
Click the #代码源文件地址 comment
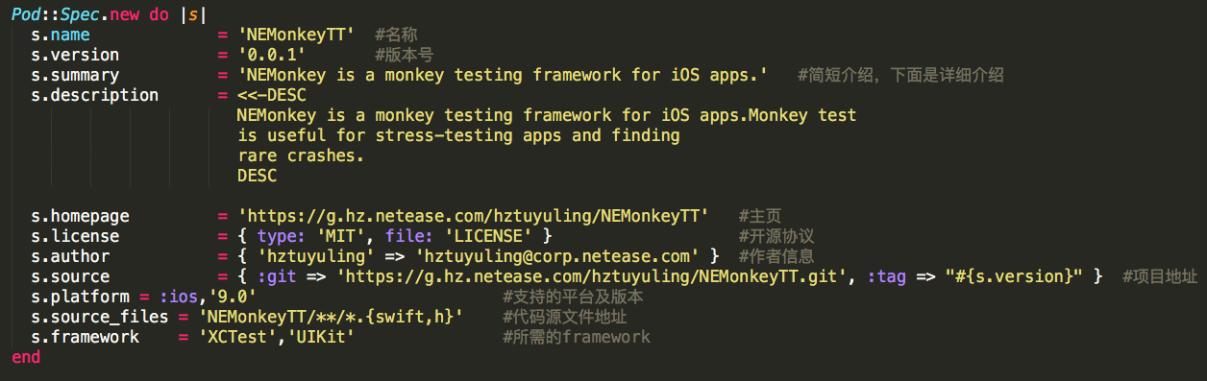coord(565,317)
